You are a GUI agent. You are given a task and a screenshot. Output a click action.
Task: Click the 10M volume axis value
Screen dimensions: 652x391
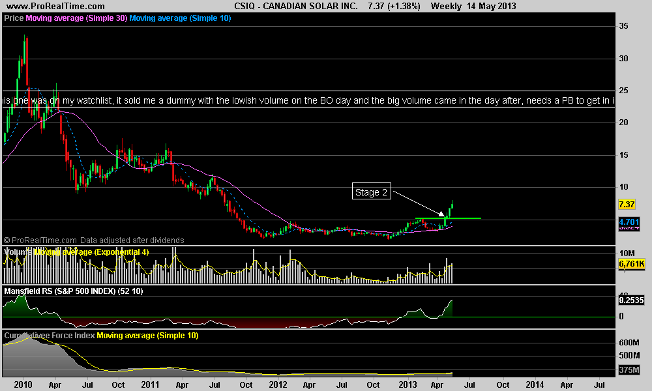click(627, 253)
